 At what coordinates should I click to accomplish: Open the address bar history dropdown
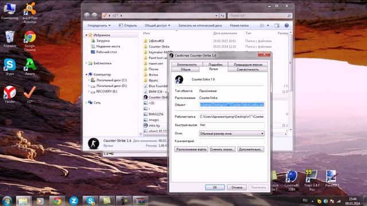(x=216, y=15)
